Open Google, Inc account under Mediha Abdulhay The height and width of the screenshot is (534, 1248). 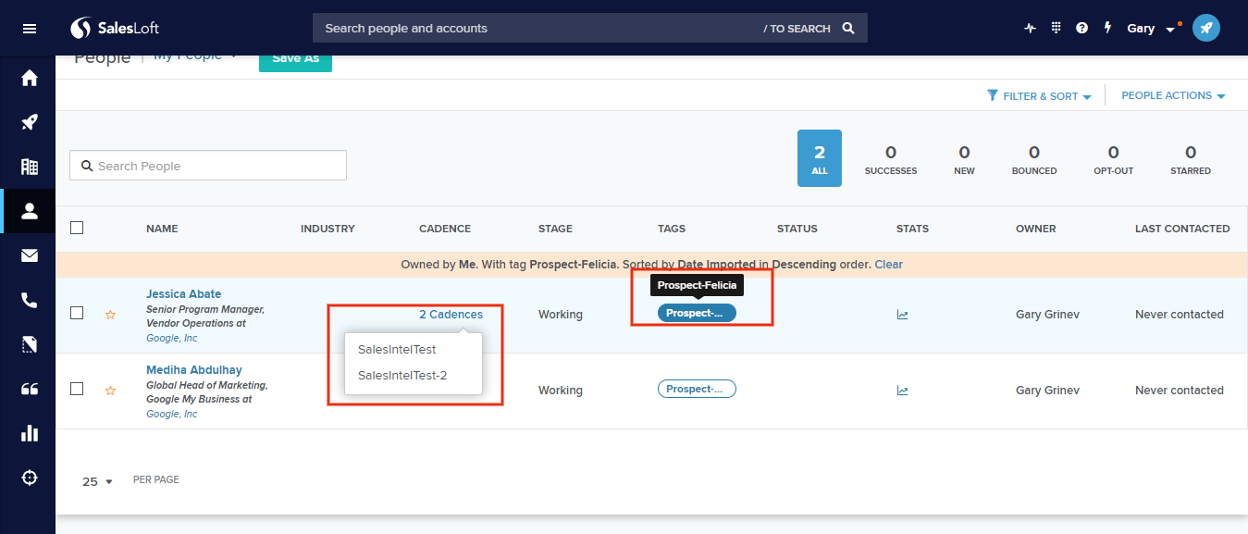pyautogui.click(x=172, y=415)
